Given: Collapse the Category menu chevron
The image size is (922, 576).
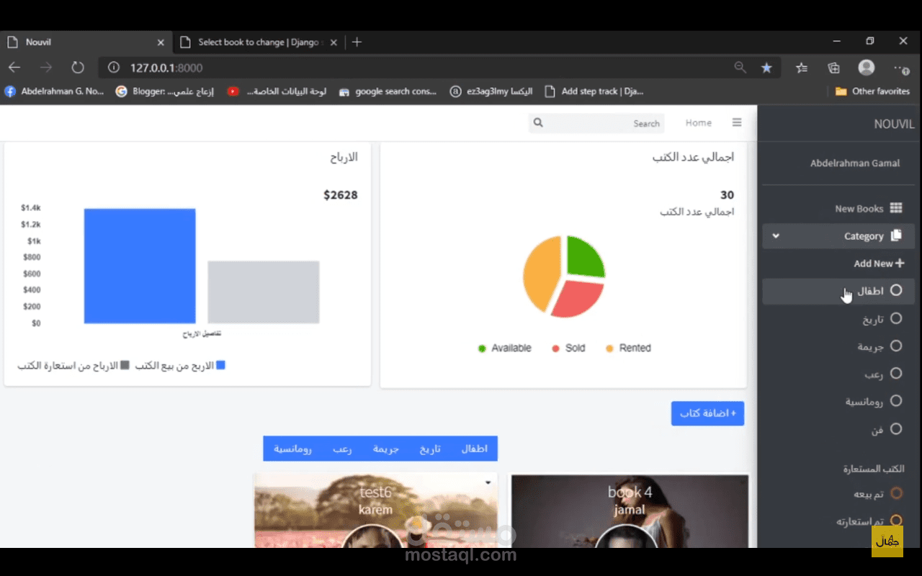Looking at the screenshot, I should [776, 236].
